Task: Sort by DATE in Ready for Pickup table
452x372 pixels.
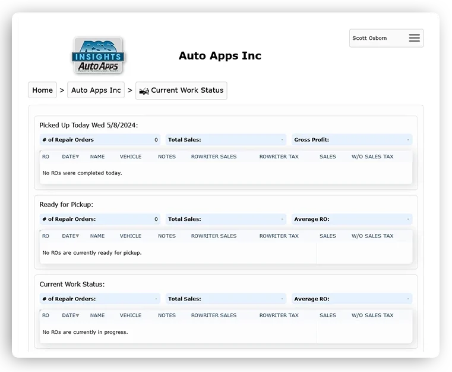Action: pyautogui.click(x=70, y=236)
